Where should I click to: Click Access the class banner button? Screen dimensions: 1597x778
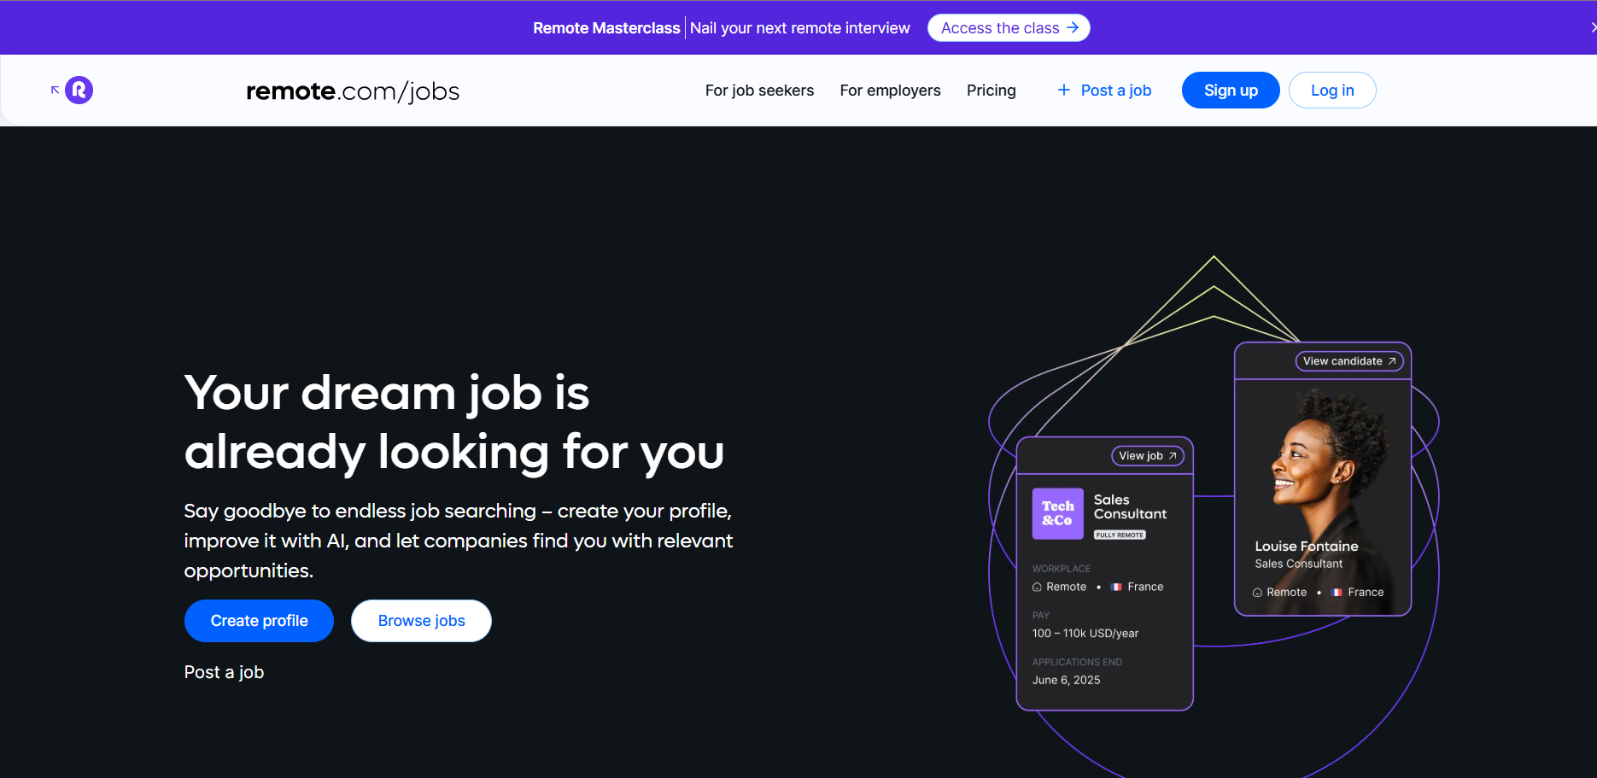[x=1009, y=28]
